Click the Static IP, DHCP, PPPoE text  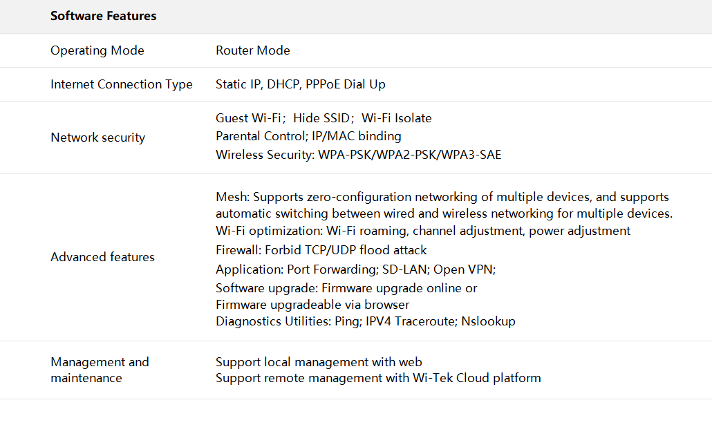click(x=301, y=84)
